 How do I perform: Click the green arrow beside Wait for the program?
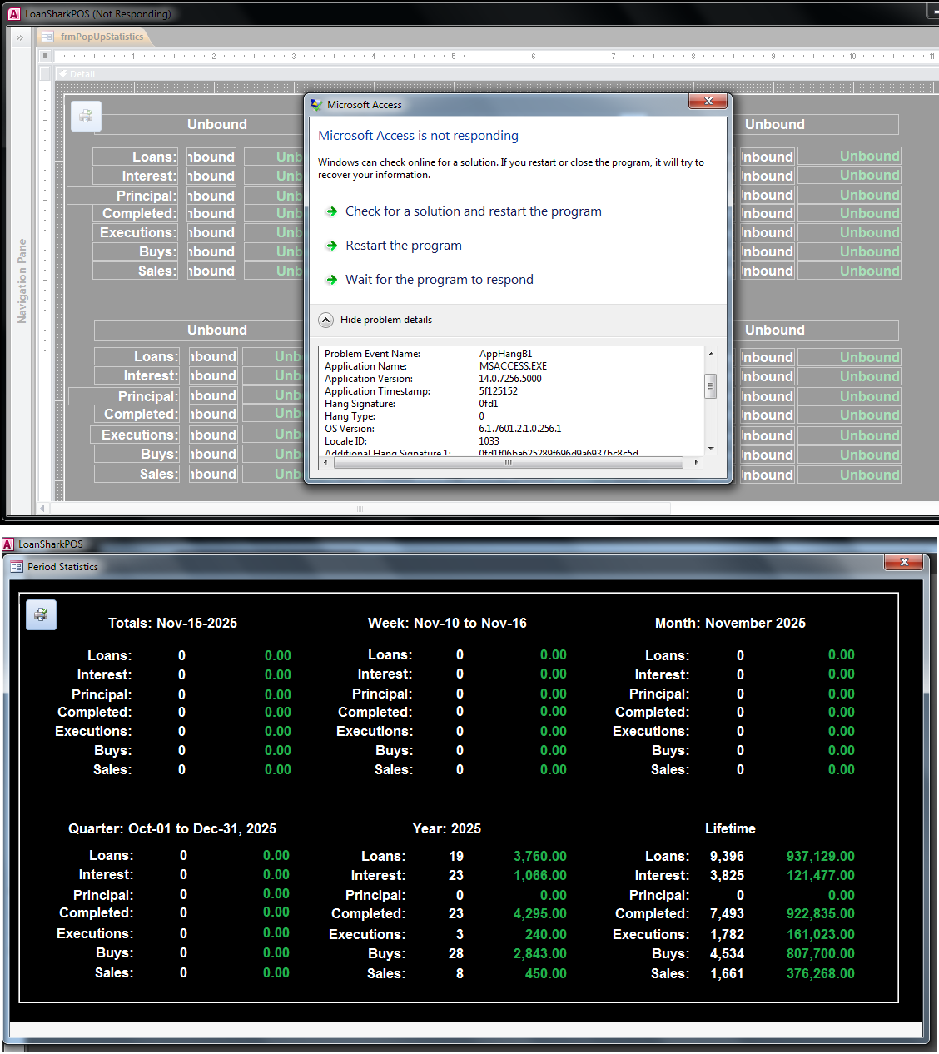(x=331, y=280)
